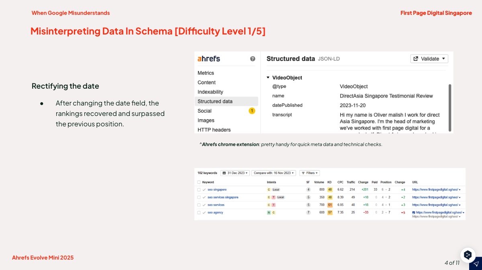Click the 4 of 11 slide counter
482x270 pixels.
(452, 263)
